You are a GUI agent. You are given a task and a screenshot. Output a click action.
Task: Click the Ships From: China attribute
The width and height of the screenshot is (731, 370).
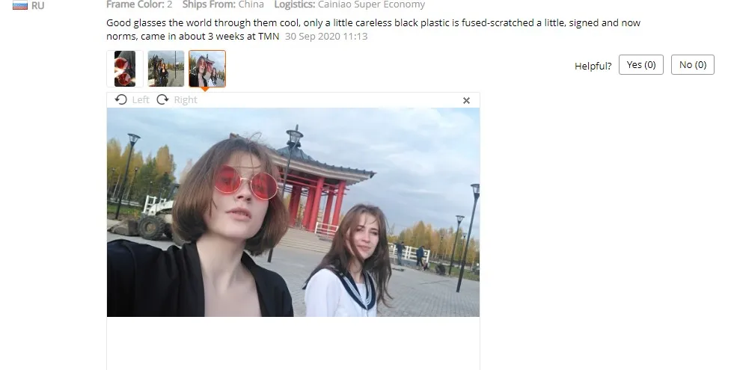(223, 4)
